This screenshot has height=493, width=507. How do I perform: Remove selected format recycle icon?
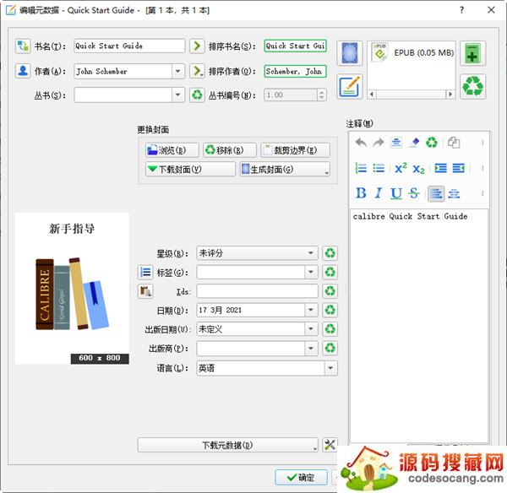point(472,87)
